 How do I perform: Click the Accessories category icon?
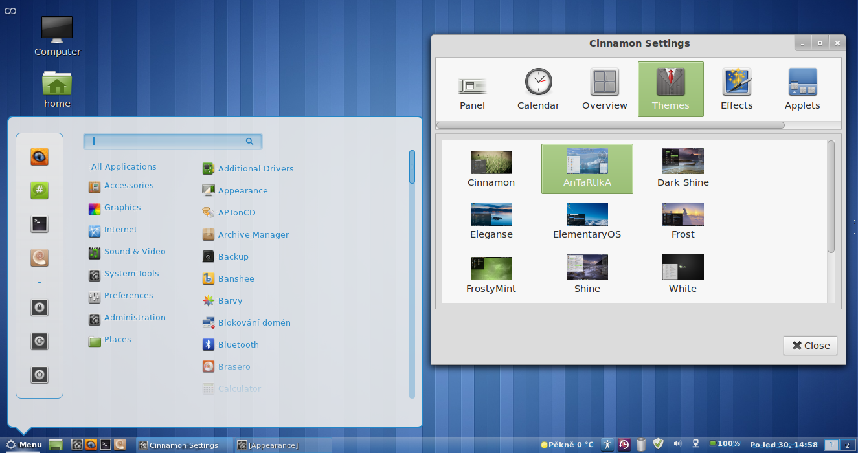click(x=95, y=187)
